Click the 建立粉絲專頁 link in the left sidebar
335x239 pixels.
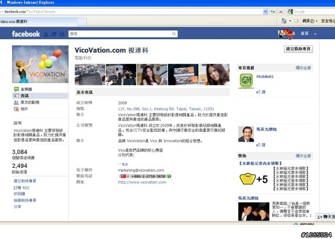[25, 181]
